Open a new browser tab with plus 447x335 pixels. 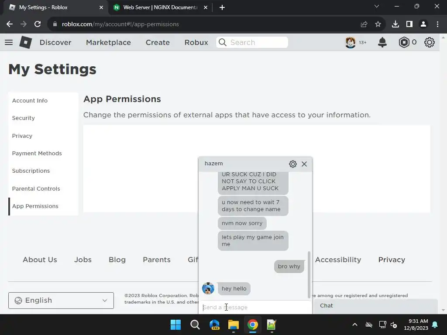pyautogui.click(x=222, y=7)
